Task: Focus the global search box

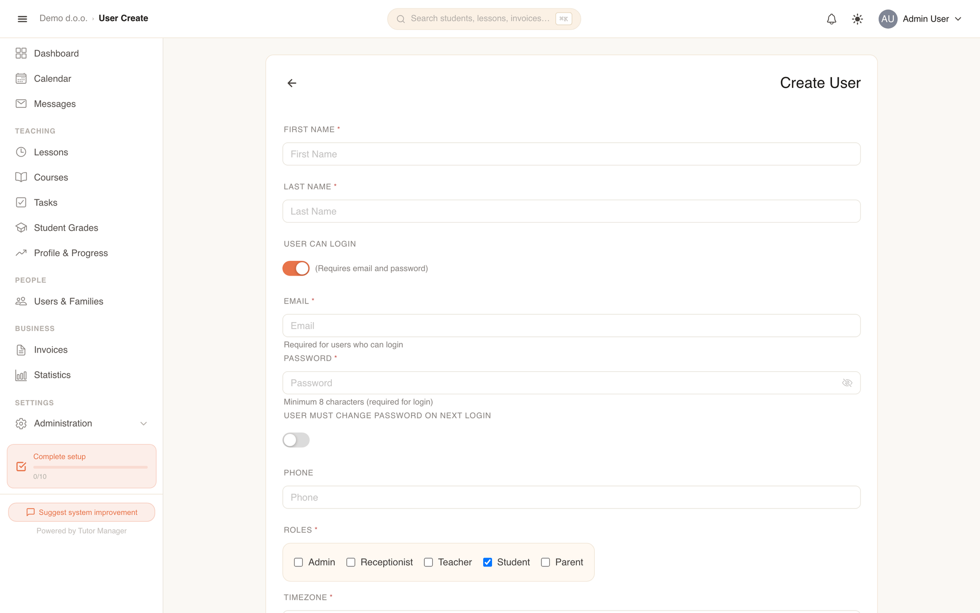Action: 484,19
